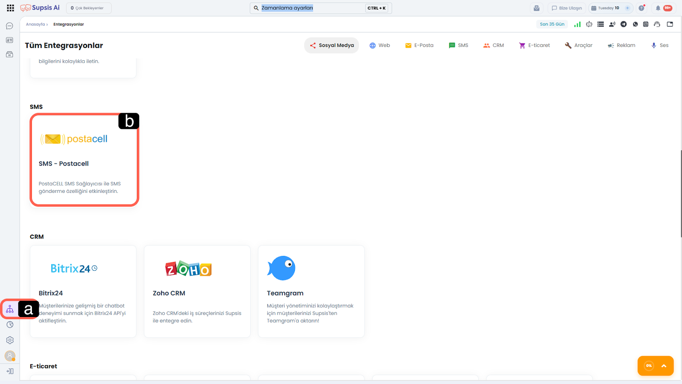Select the E-ticaret category tab
The width and height of the screenshot is (682, 384).
tap(534, 45)
